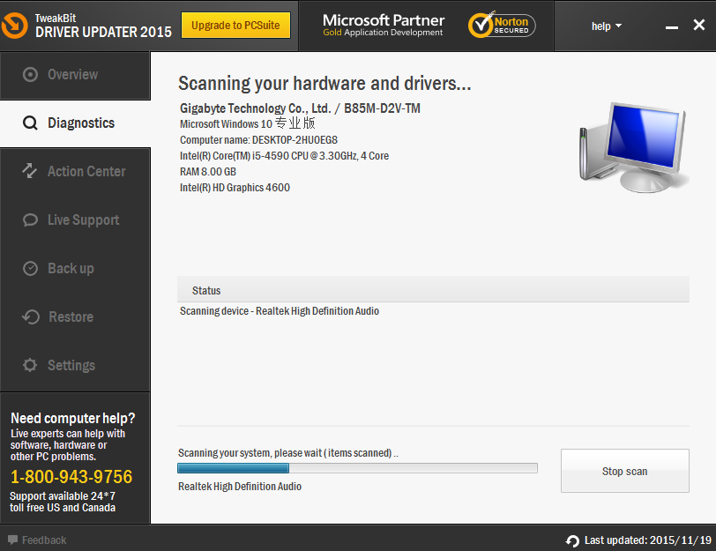Click the 'RAM 8.00 GB' text
The image size is (716, 551).
point(208,172)
